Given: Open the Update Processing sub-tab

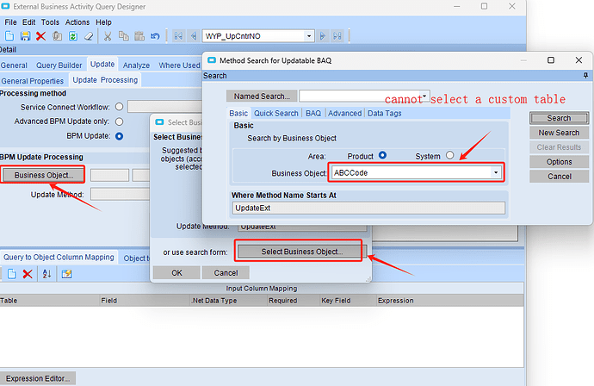Looking at the screenshot, I should coord(105,80).
